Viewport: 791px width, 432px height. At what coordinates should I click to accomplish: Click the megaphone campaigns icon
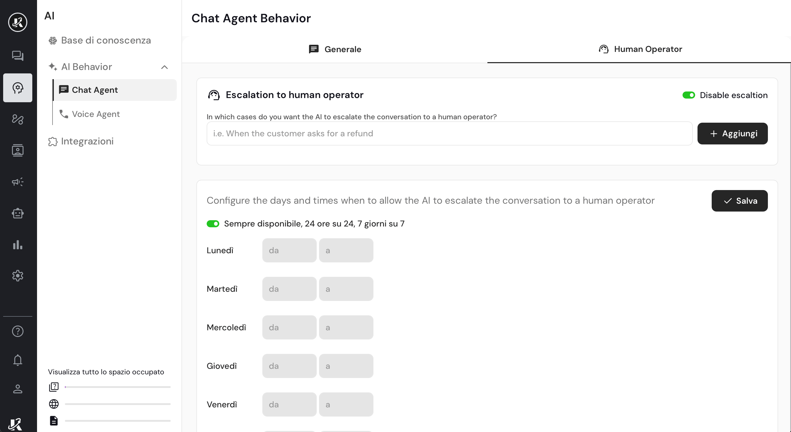click(x=18, y=182)
